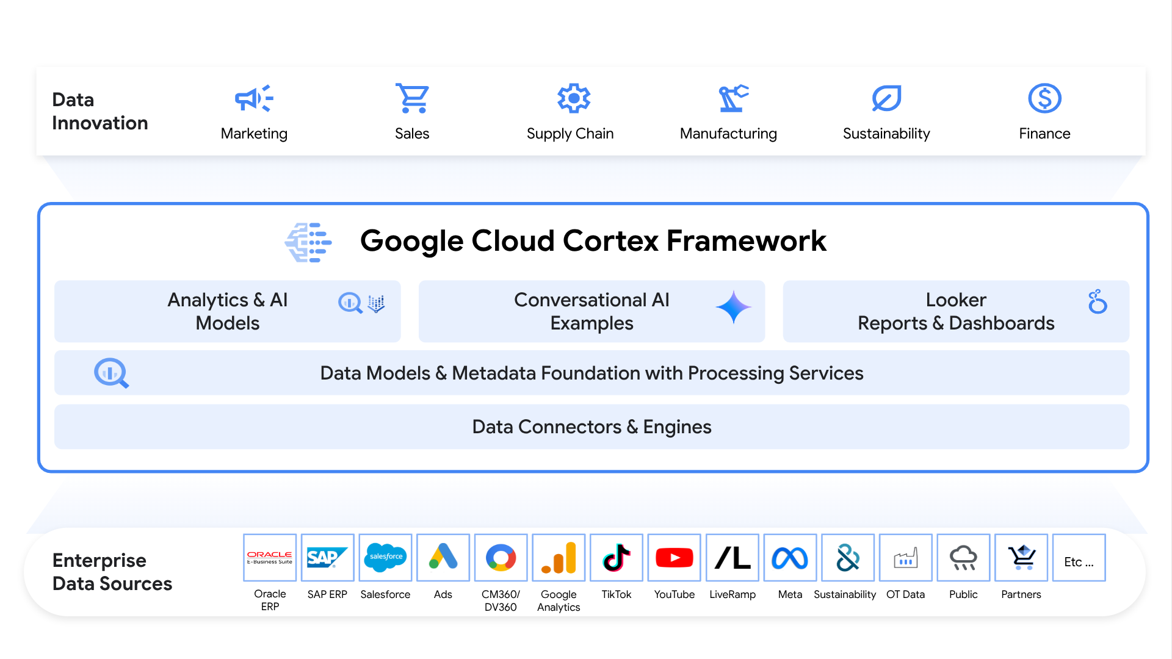Click the Data Connectors & Engines bar

tap(591, 427)
